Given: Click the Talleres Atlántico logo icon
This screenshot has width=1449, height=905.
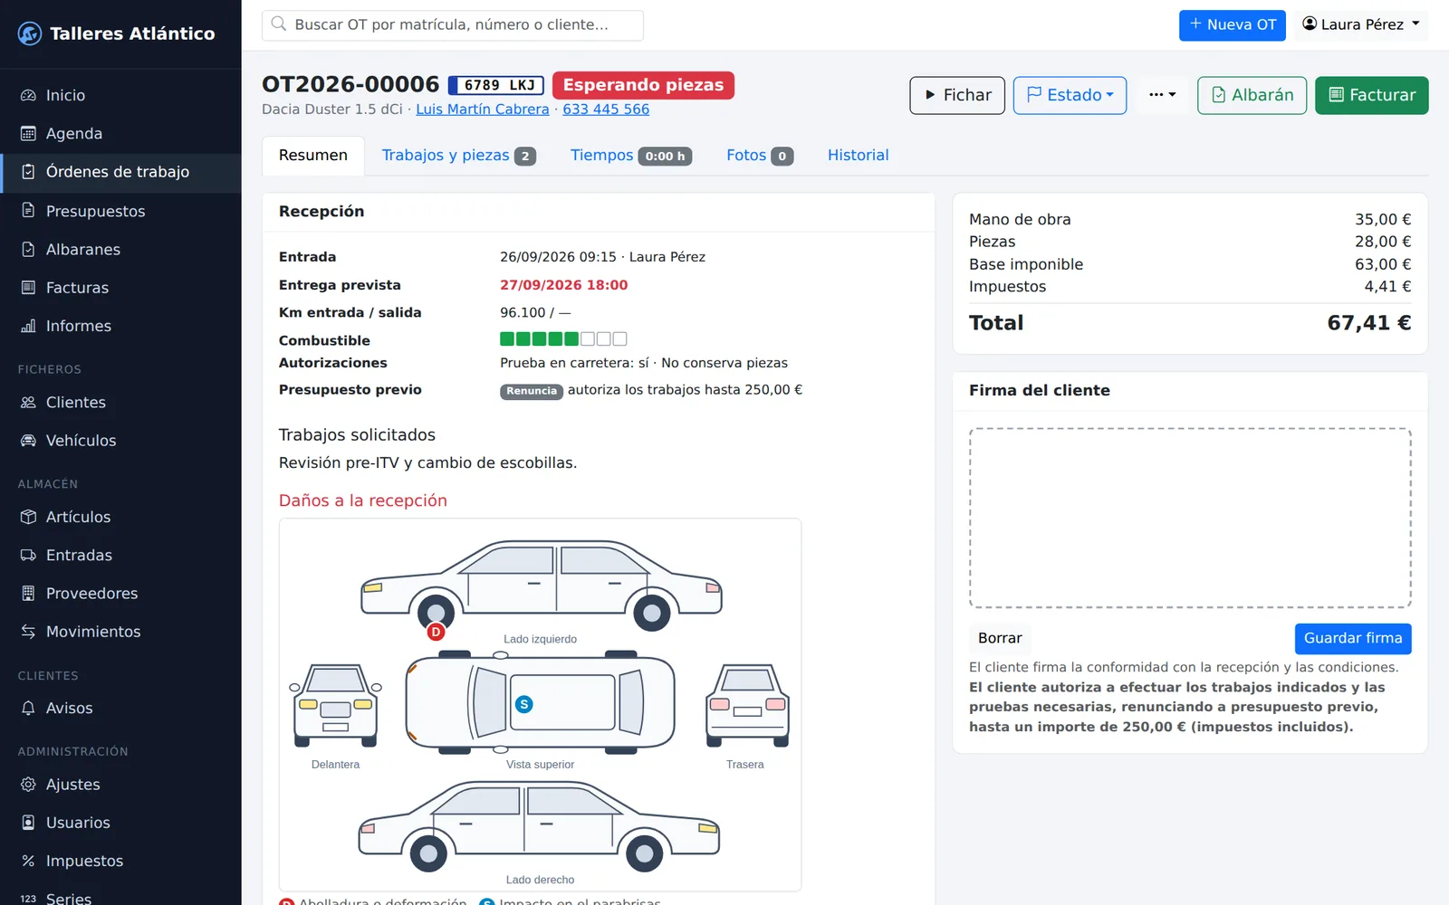Looking at the screenshot, I should 30,33.
